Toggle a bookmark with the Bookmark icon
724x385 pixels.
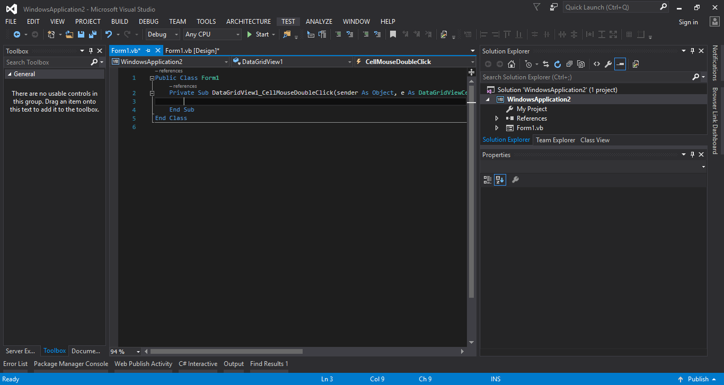click(x=393, y=34)
